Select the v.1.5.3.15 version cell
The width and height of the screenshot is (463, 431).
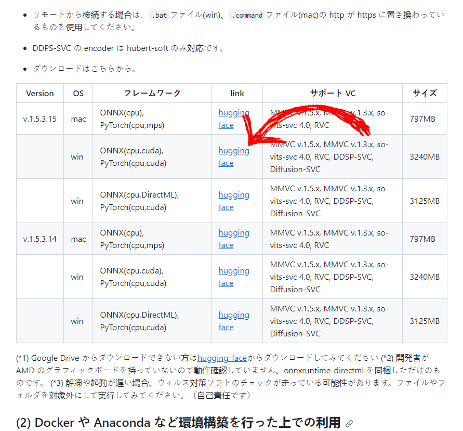click(x=40, y=119)
